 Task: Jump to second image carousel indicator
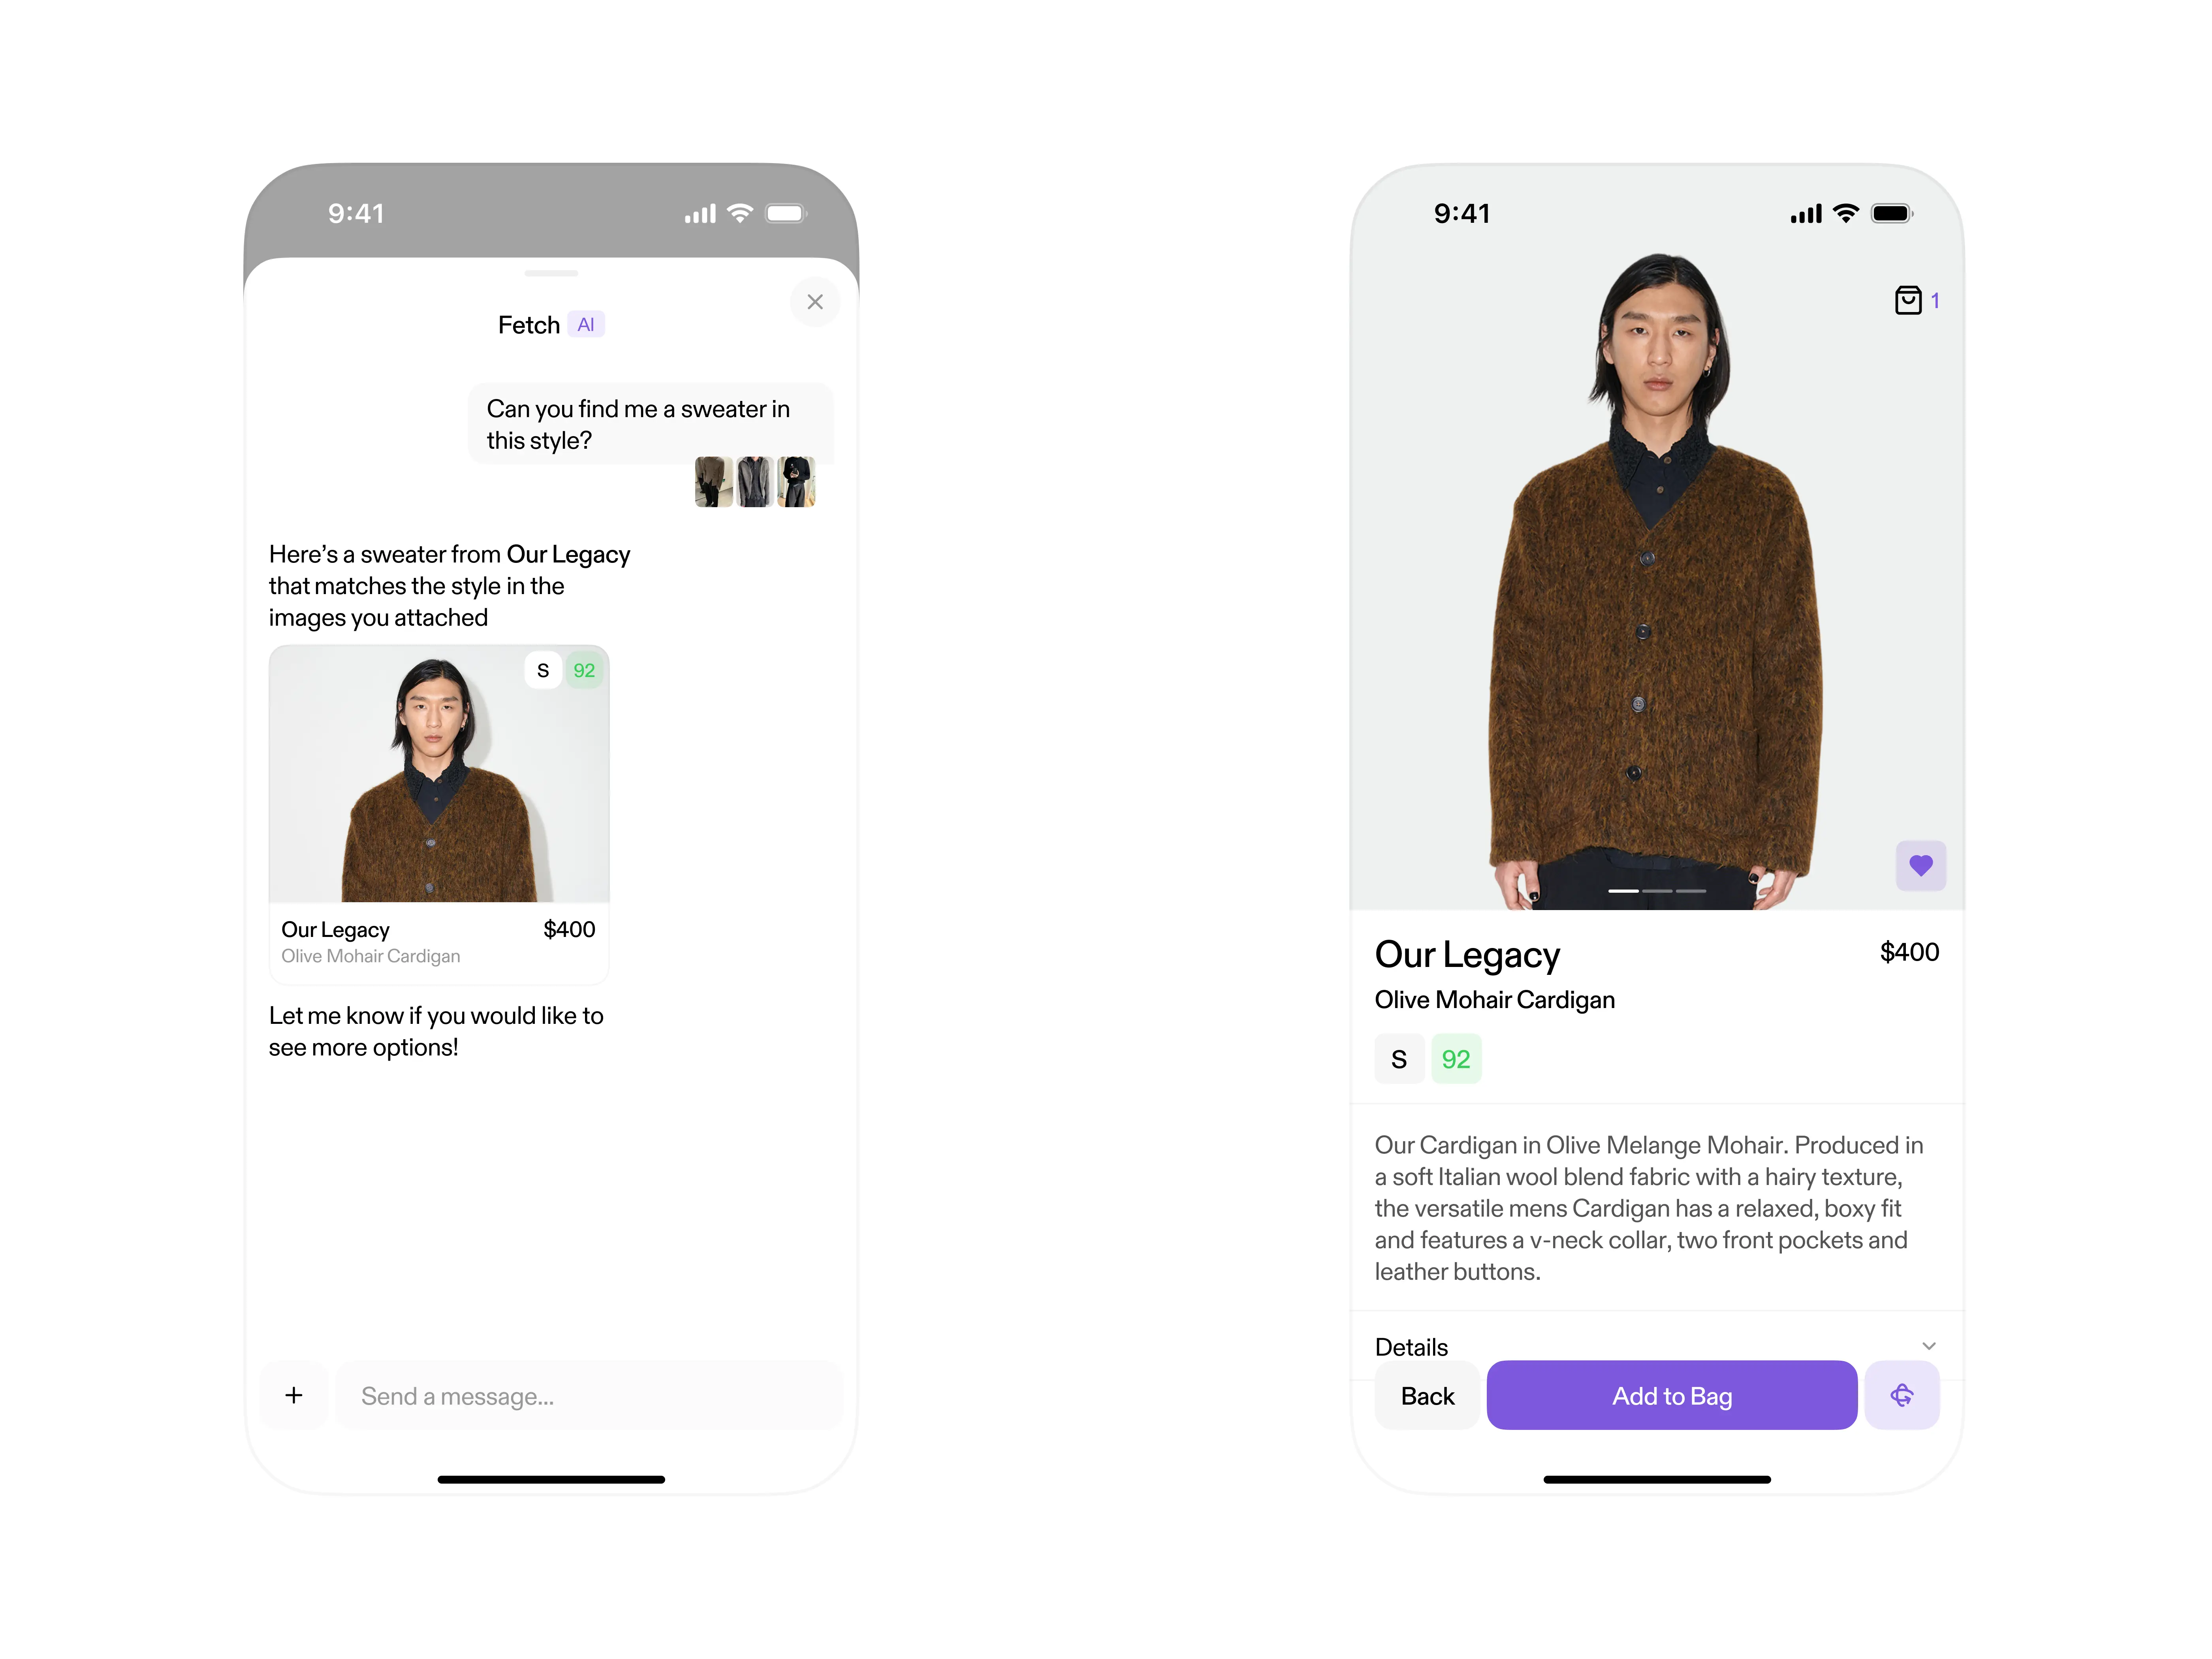tap(1657, 890)
